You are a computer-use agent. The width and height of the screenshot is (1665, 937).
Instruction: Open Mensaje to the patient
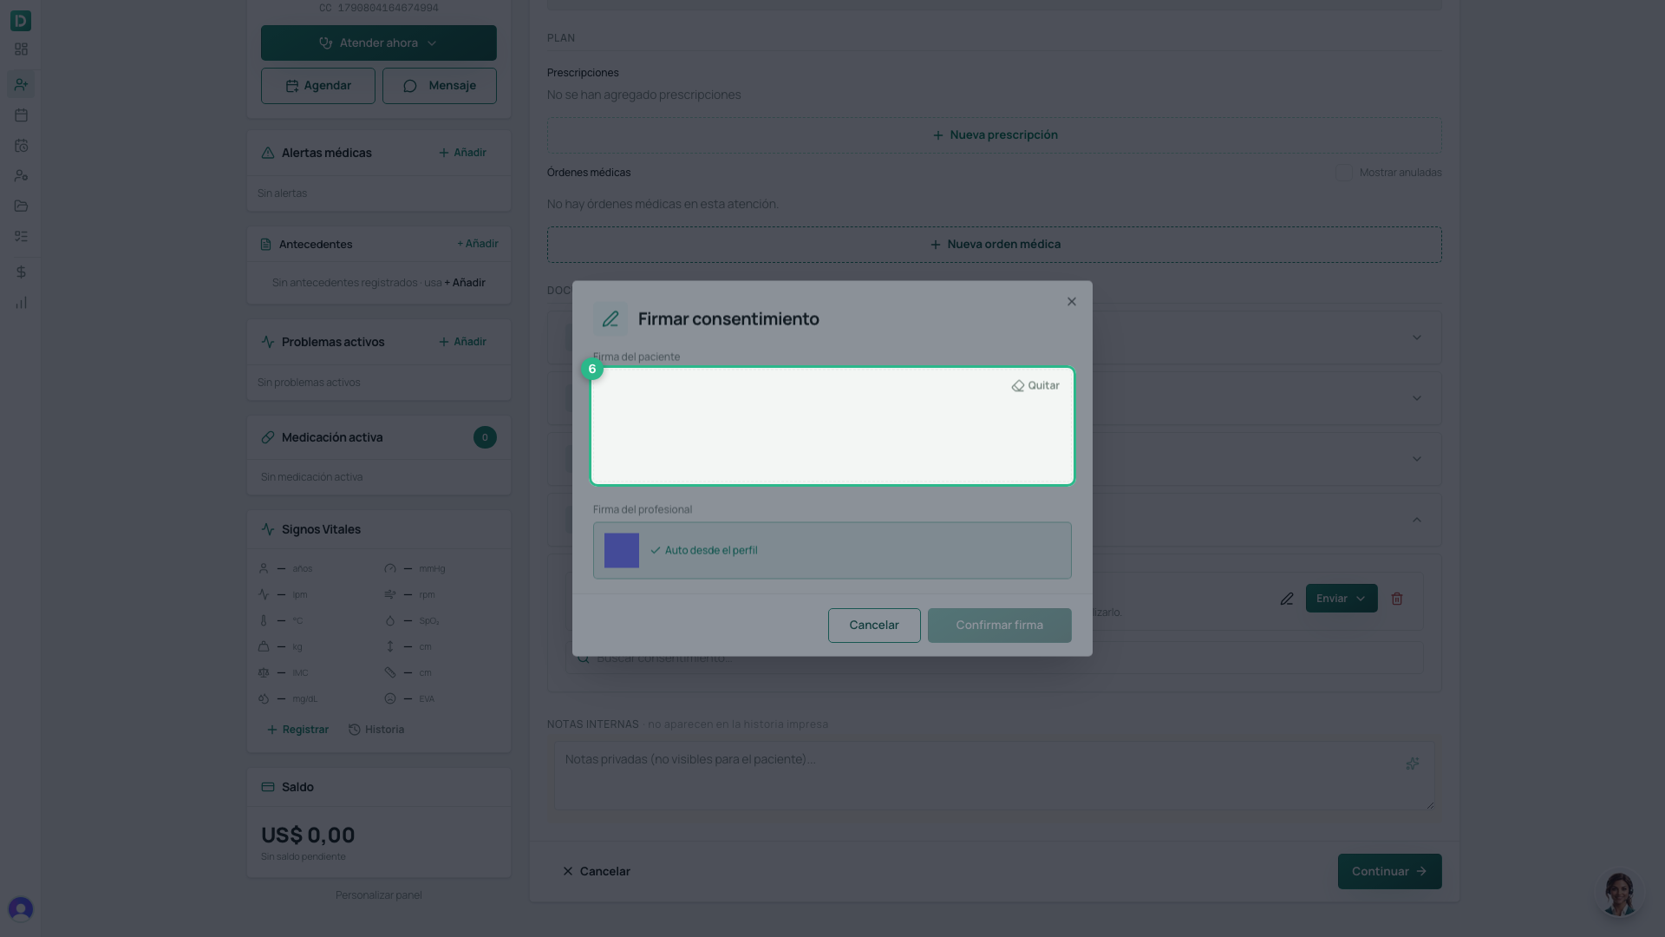(x=440, y=86)
